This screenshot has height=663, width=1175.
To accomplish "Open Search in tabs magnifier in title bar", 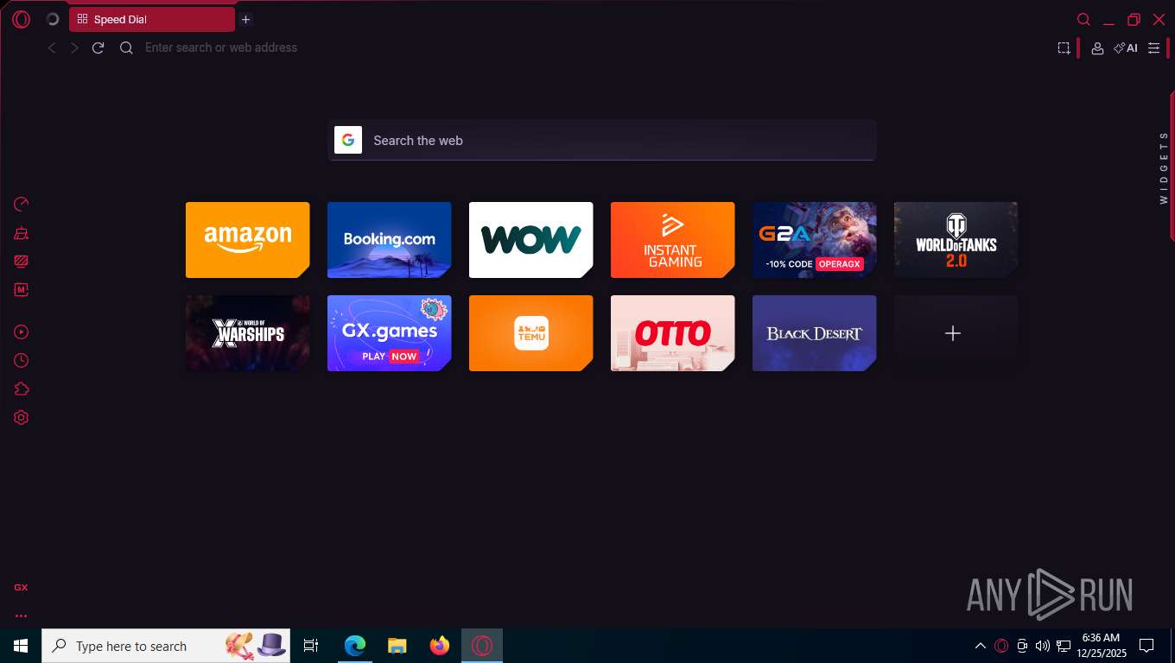I will tap(1083, 19).
